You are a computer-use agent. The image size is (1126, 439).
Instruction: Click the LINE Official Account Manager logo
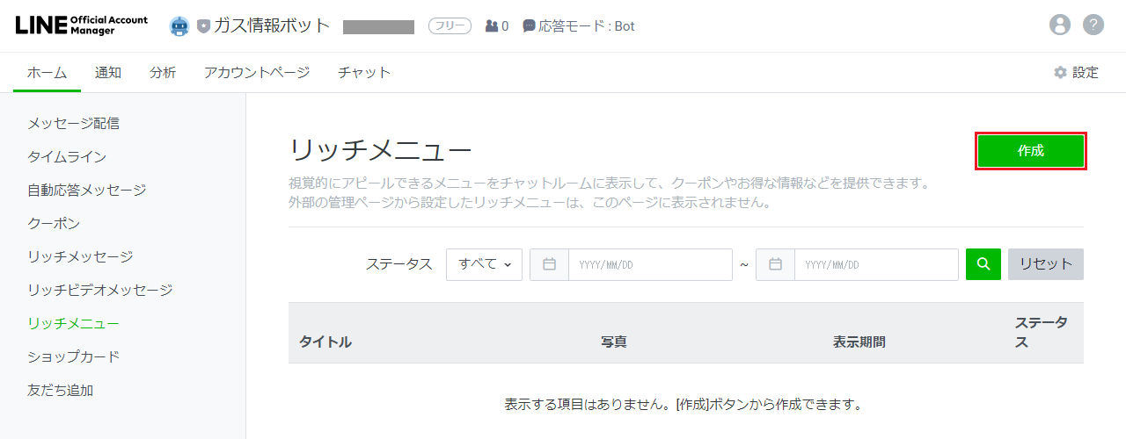tap(82, 25)
